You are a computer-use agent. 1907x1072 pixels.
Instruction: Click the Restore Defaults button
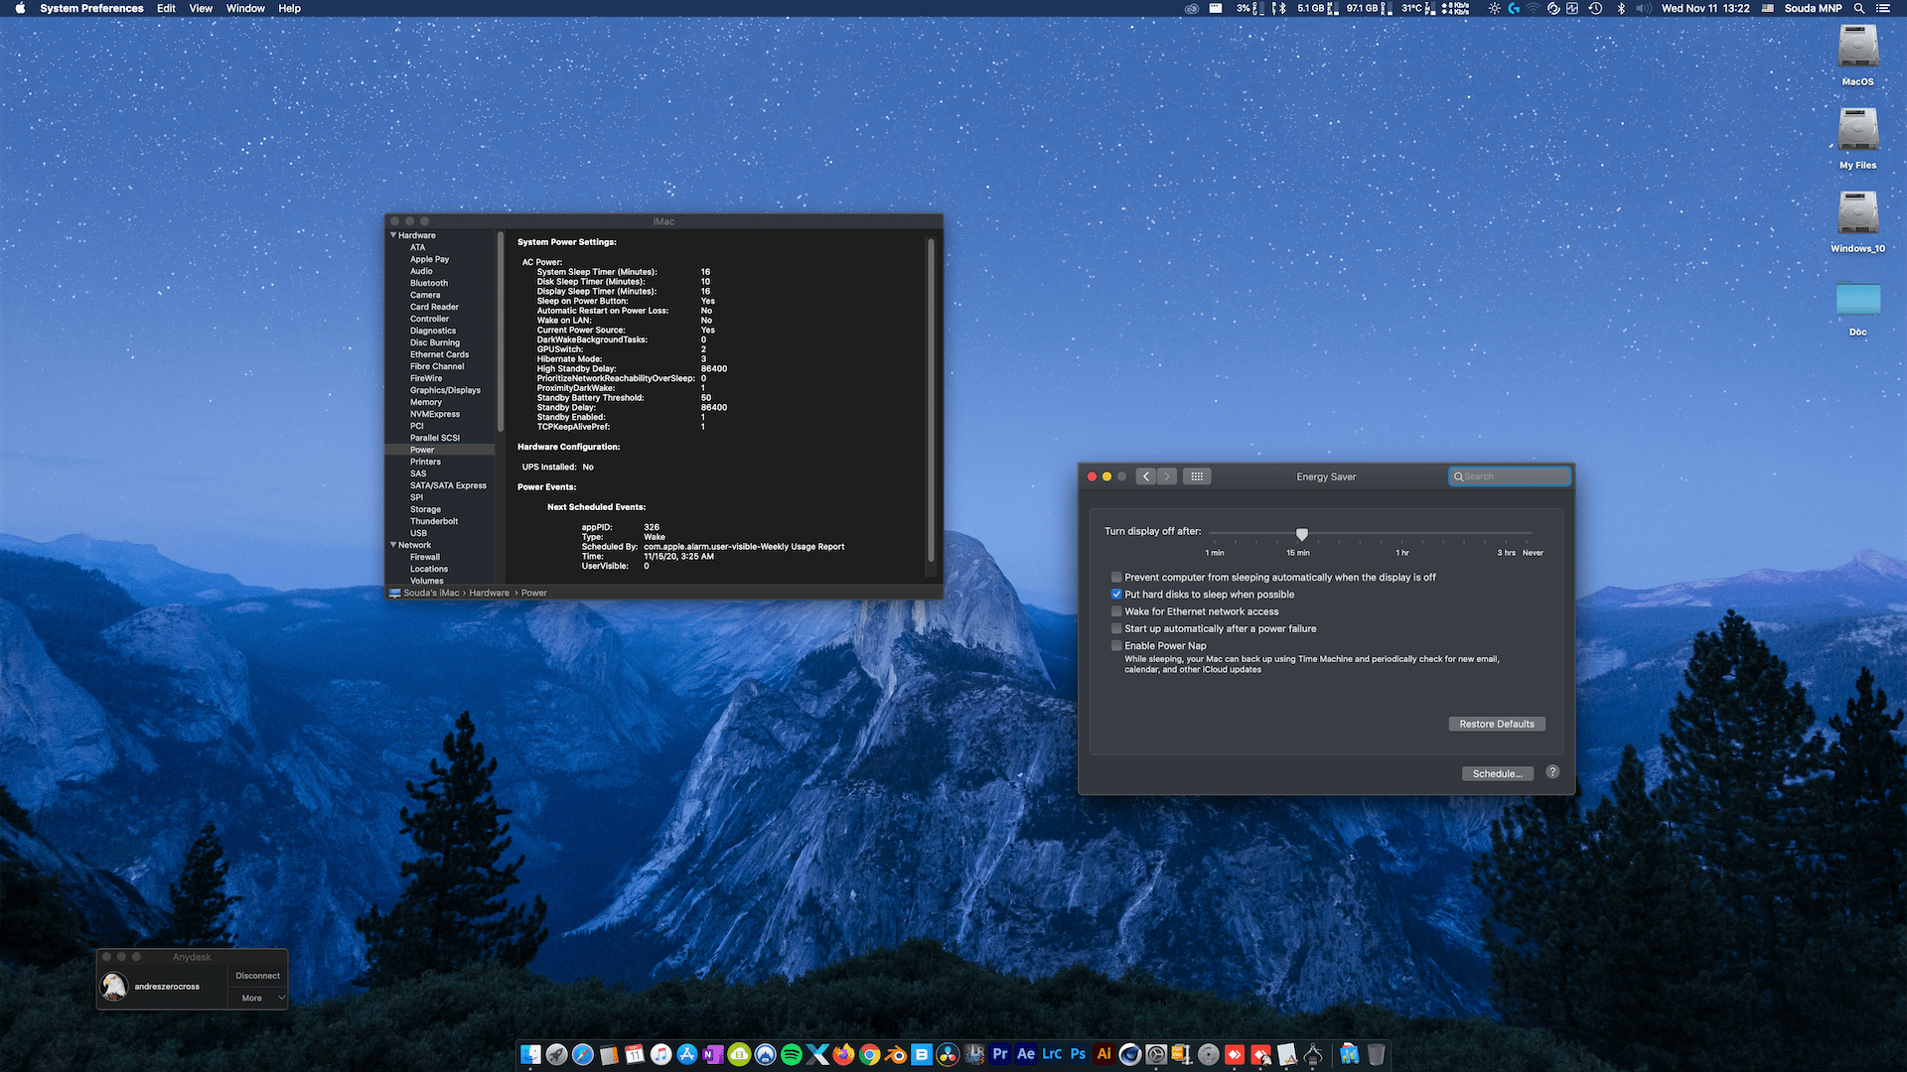1496,724
